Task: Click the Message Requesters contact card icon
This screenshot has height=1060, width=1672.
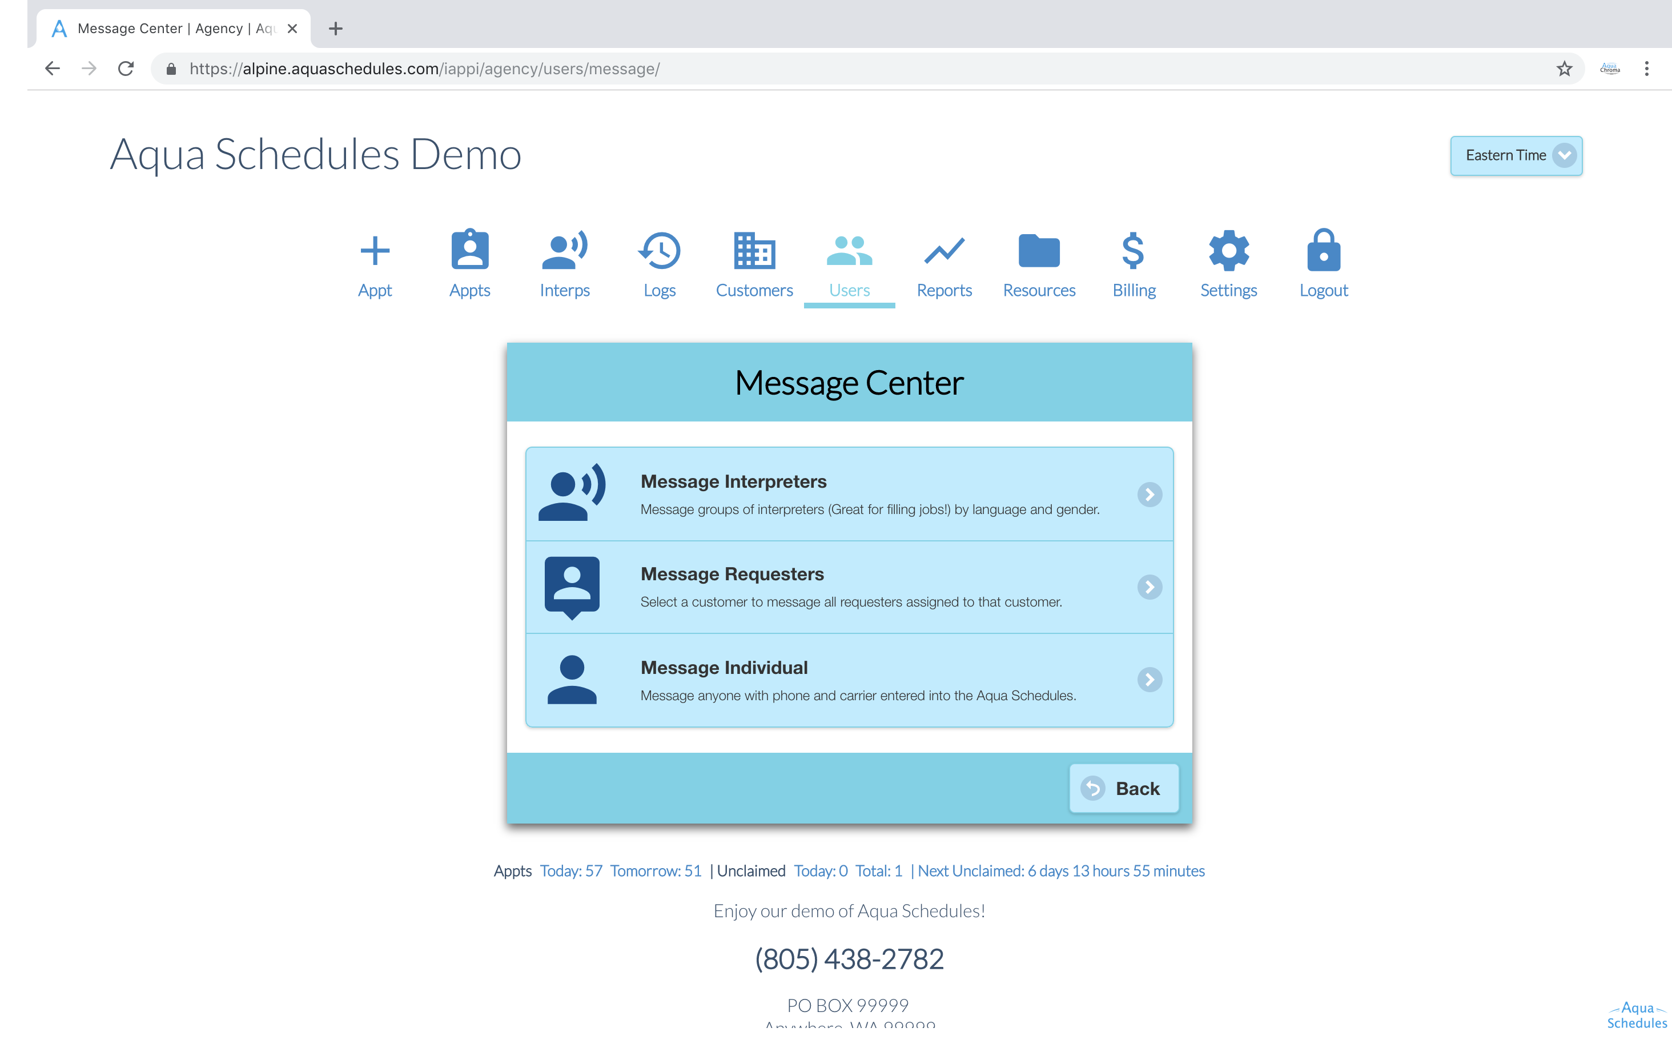Action: coord(572,588)
